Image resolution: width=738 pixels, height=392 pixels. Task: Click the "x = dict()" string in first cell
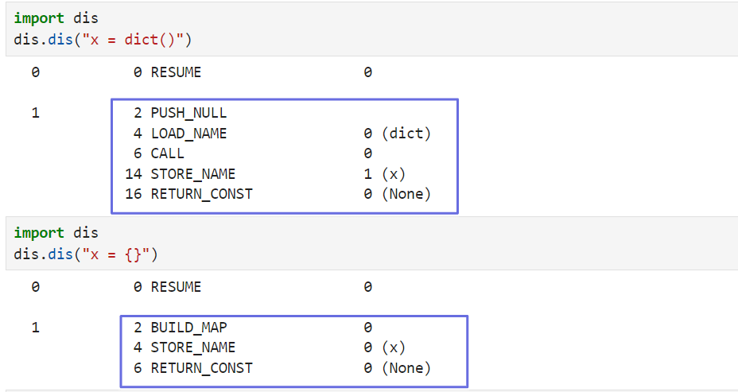[x=133, y=40]
